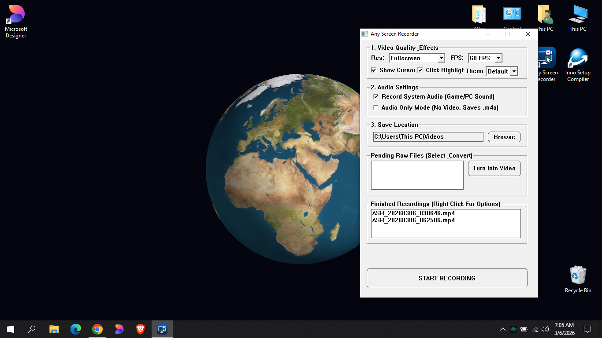The width and height of the screenshot is (602, 338).
Task: Open the FPS dropdown
Action: [498, 58]
